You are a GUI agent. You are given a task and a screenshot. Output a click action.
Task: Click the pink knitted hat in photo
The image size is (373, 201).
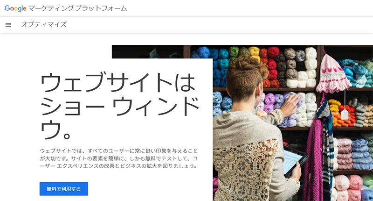tap(332, 73)
